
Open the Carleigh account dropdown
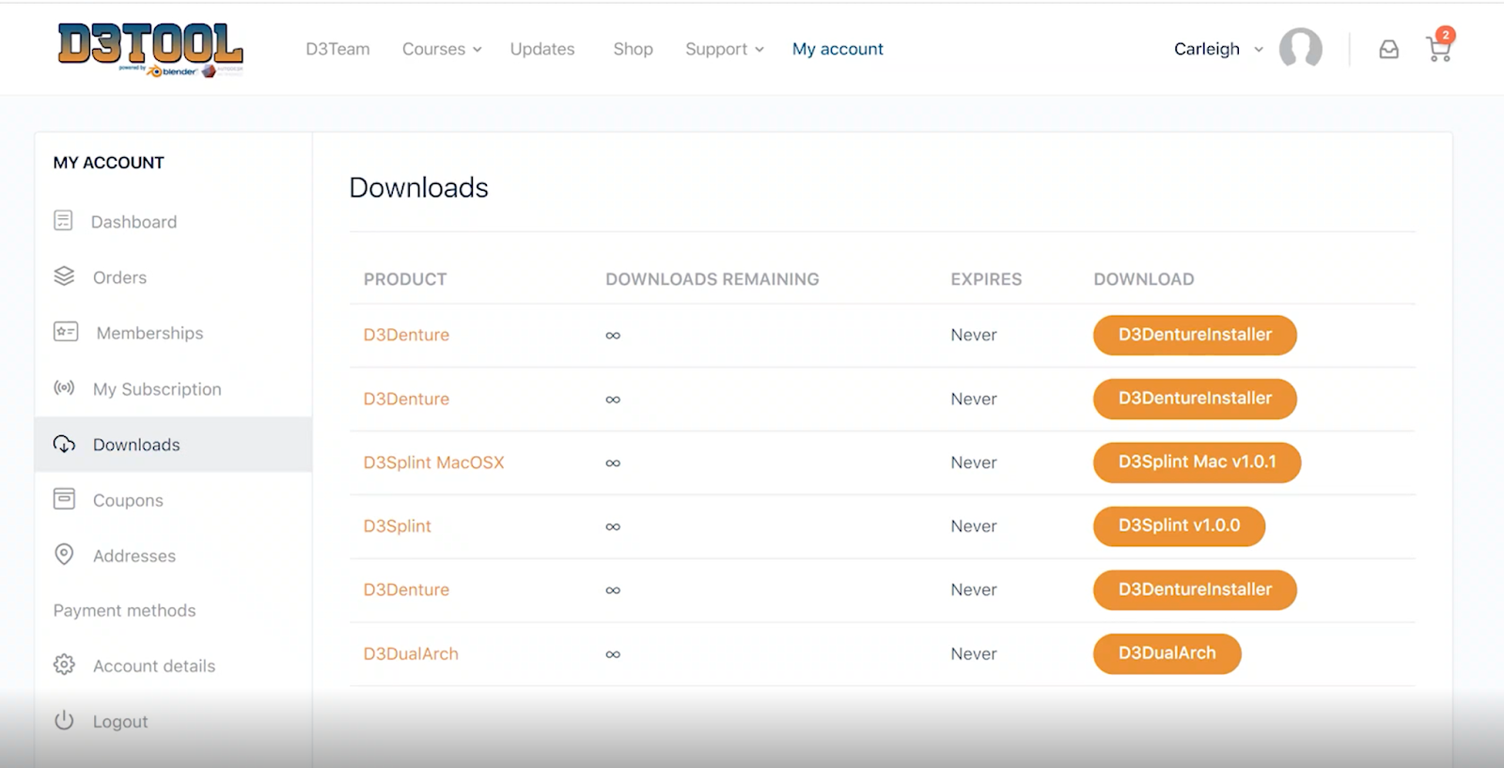coord(1218,49)
